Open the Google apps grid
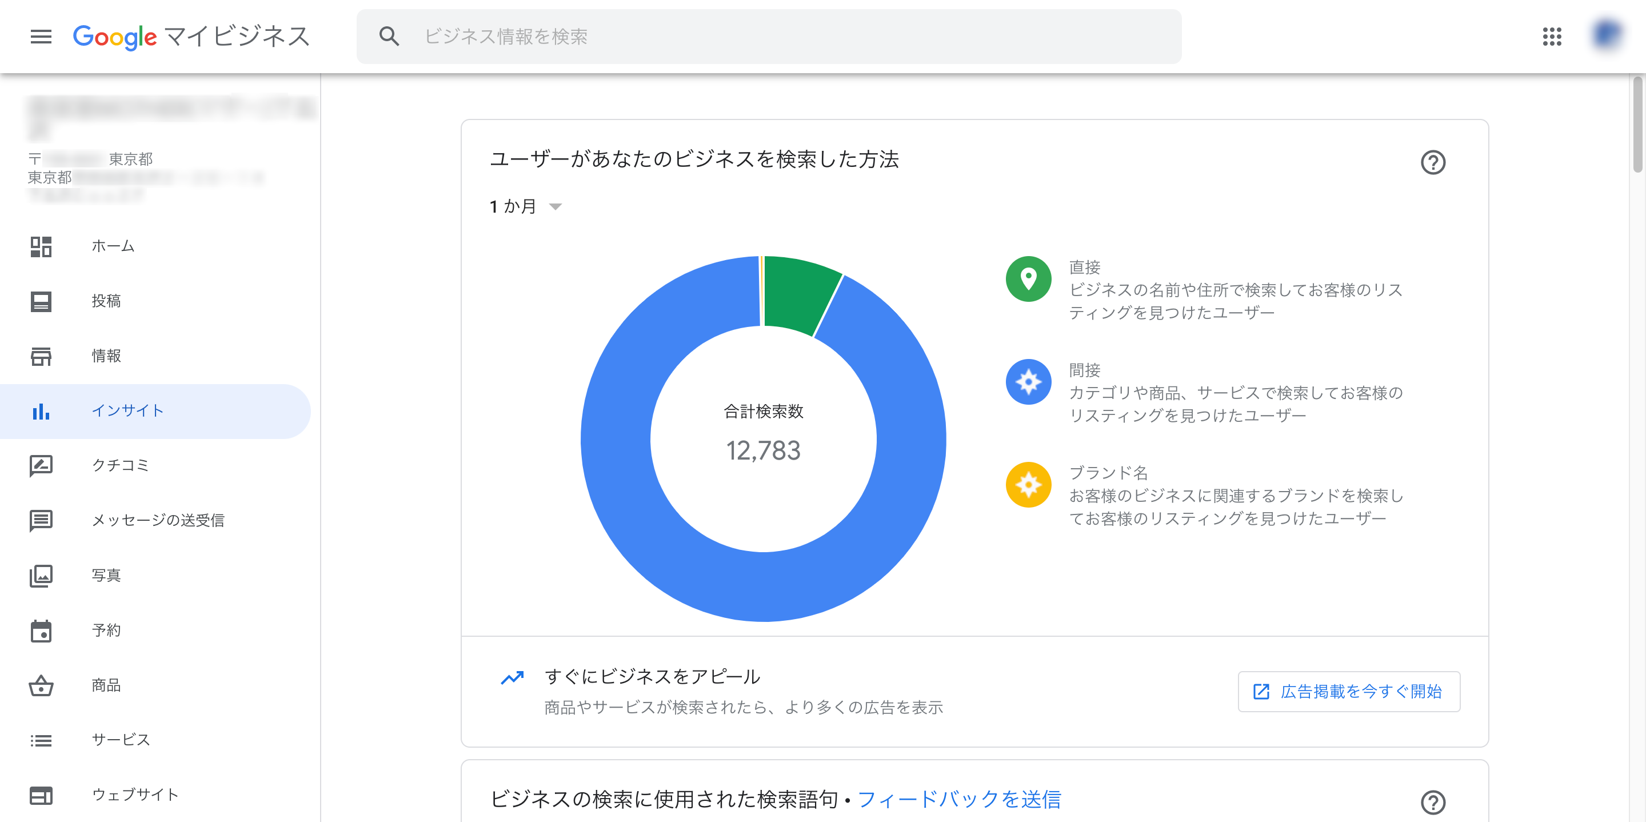This screenshot has width=1646, height=822. [x=1552, y=37]
